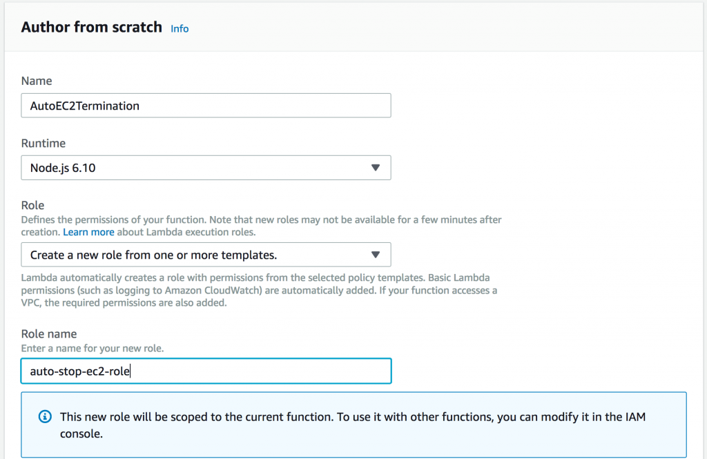Open the Runtime dropdown arrow

(x=375, y=168)
